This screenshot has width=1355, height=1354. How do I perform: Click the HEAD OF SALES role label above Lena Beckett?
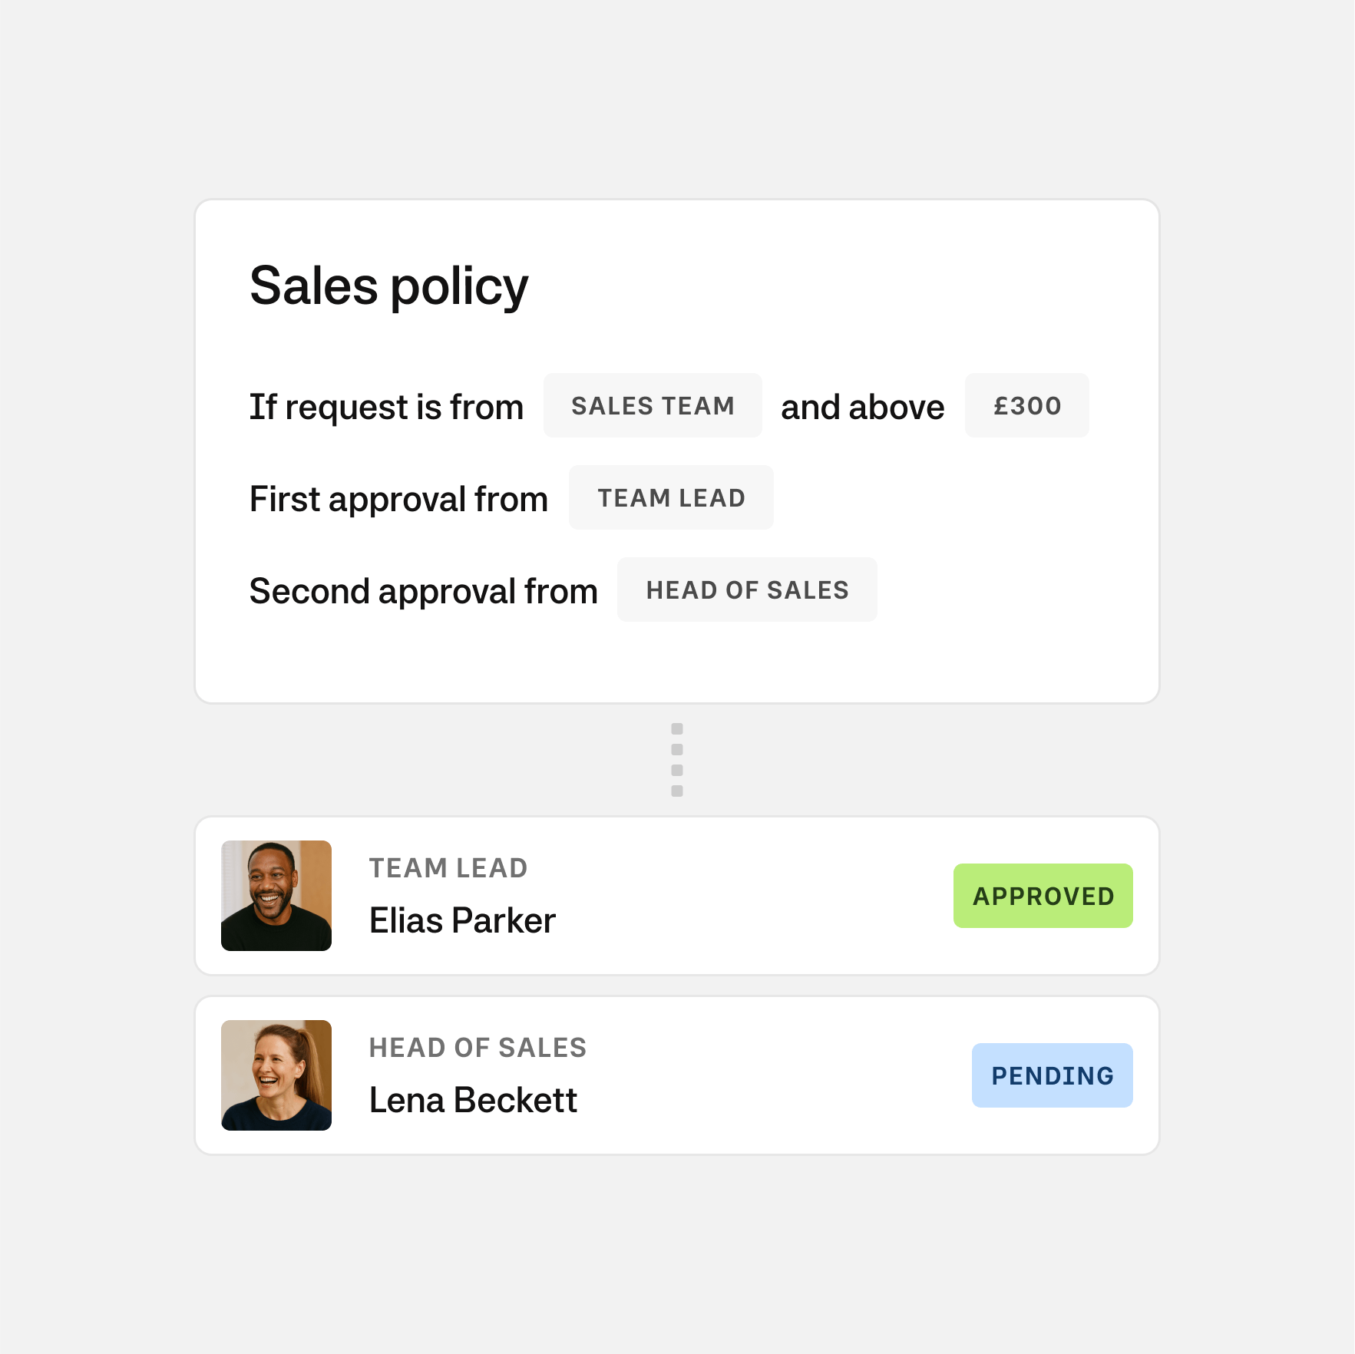pos(478,1048)
